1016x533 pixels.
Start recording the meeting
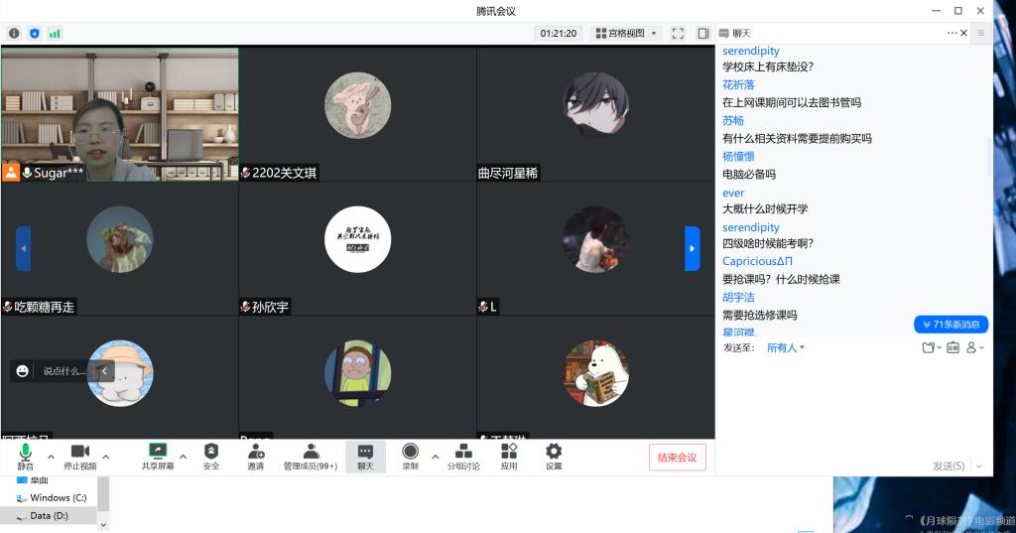tap(410, 457)
